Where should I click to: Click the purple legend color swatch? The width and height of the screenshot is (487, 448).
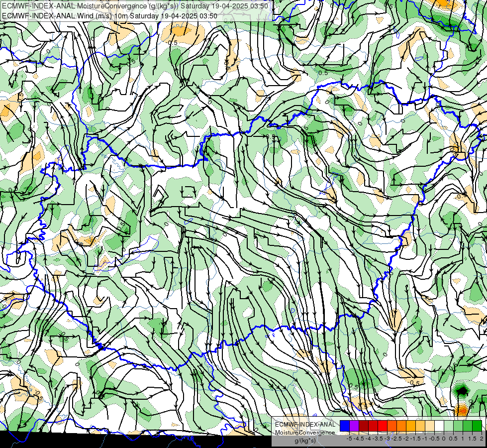pyautogui.click(x=354, y=426)
